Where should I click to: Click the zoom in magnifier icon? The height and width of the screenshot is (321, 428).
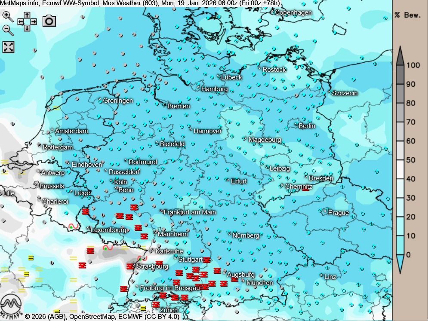8,16
